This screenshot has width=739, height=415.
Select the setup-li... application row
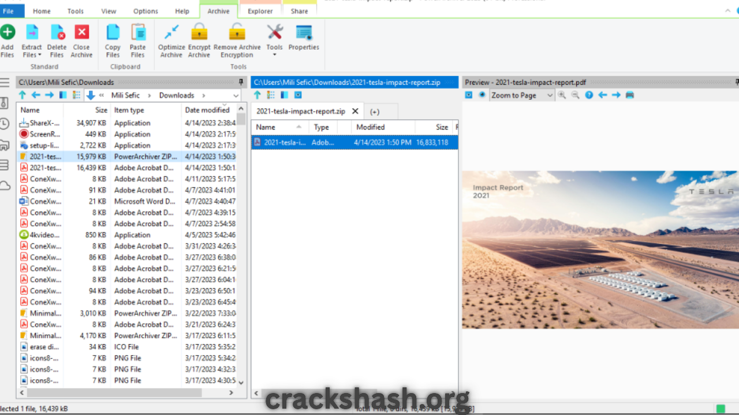[x=127, y=145]
